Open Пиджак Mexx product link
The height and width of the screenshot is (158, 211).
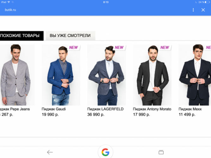(x=190, y=109)
